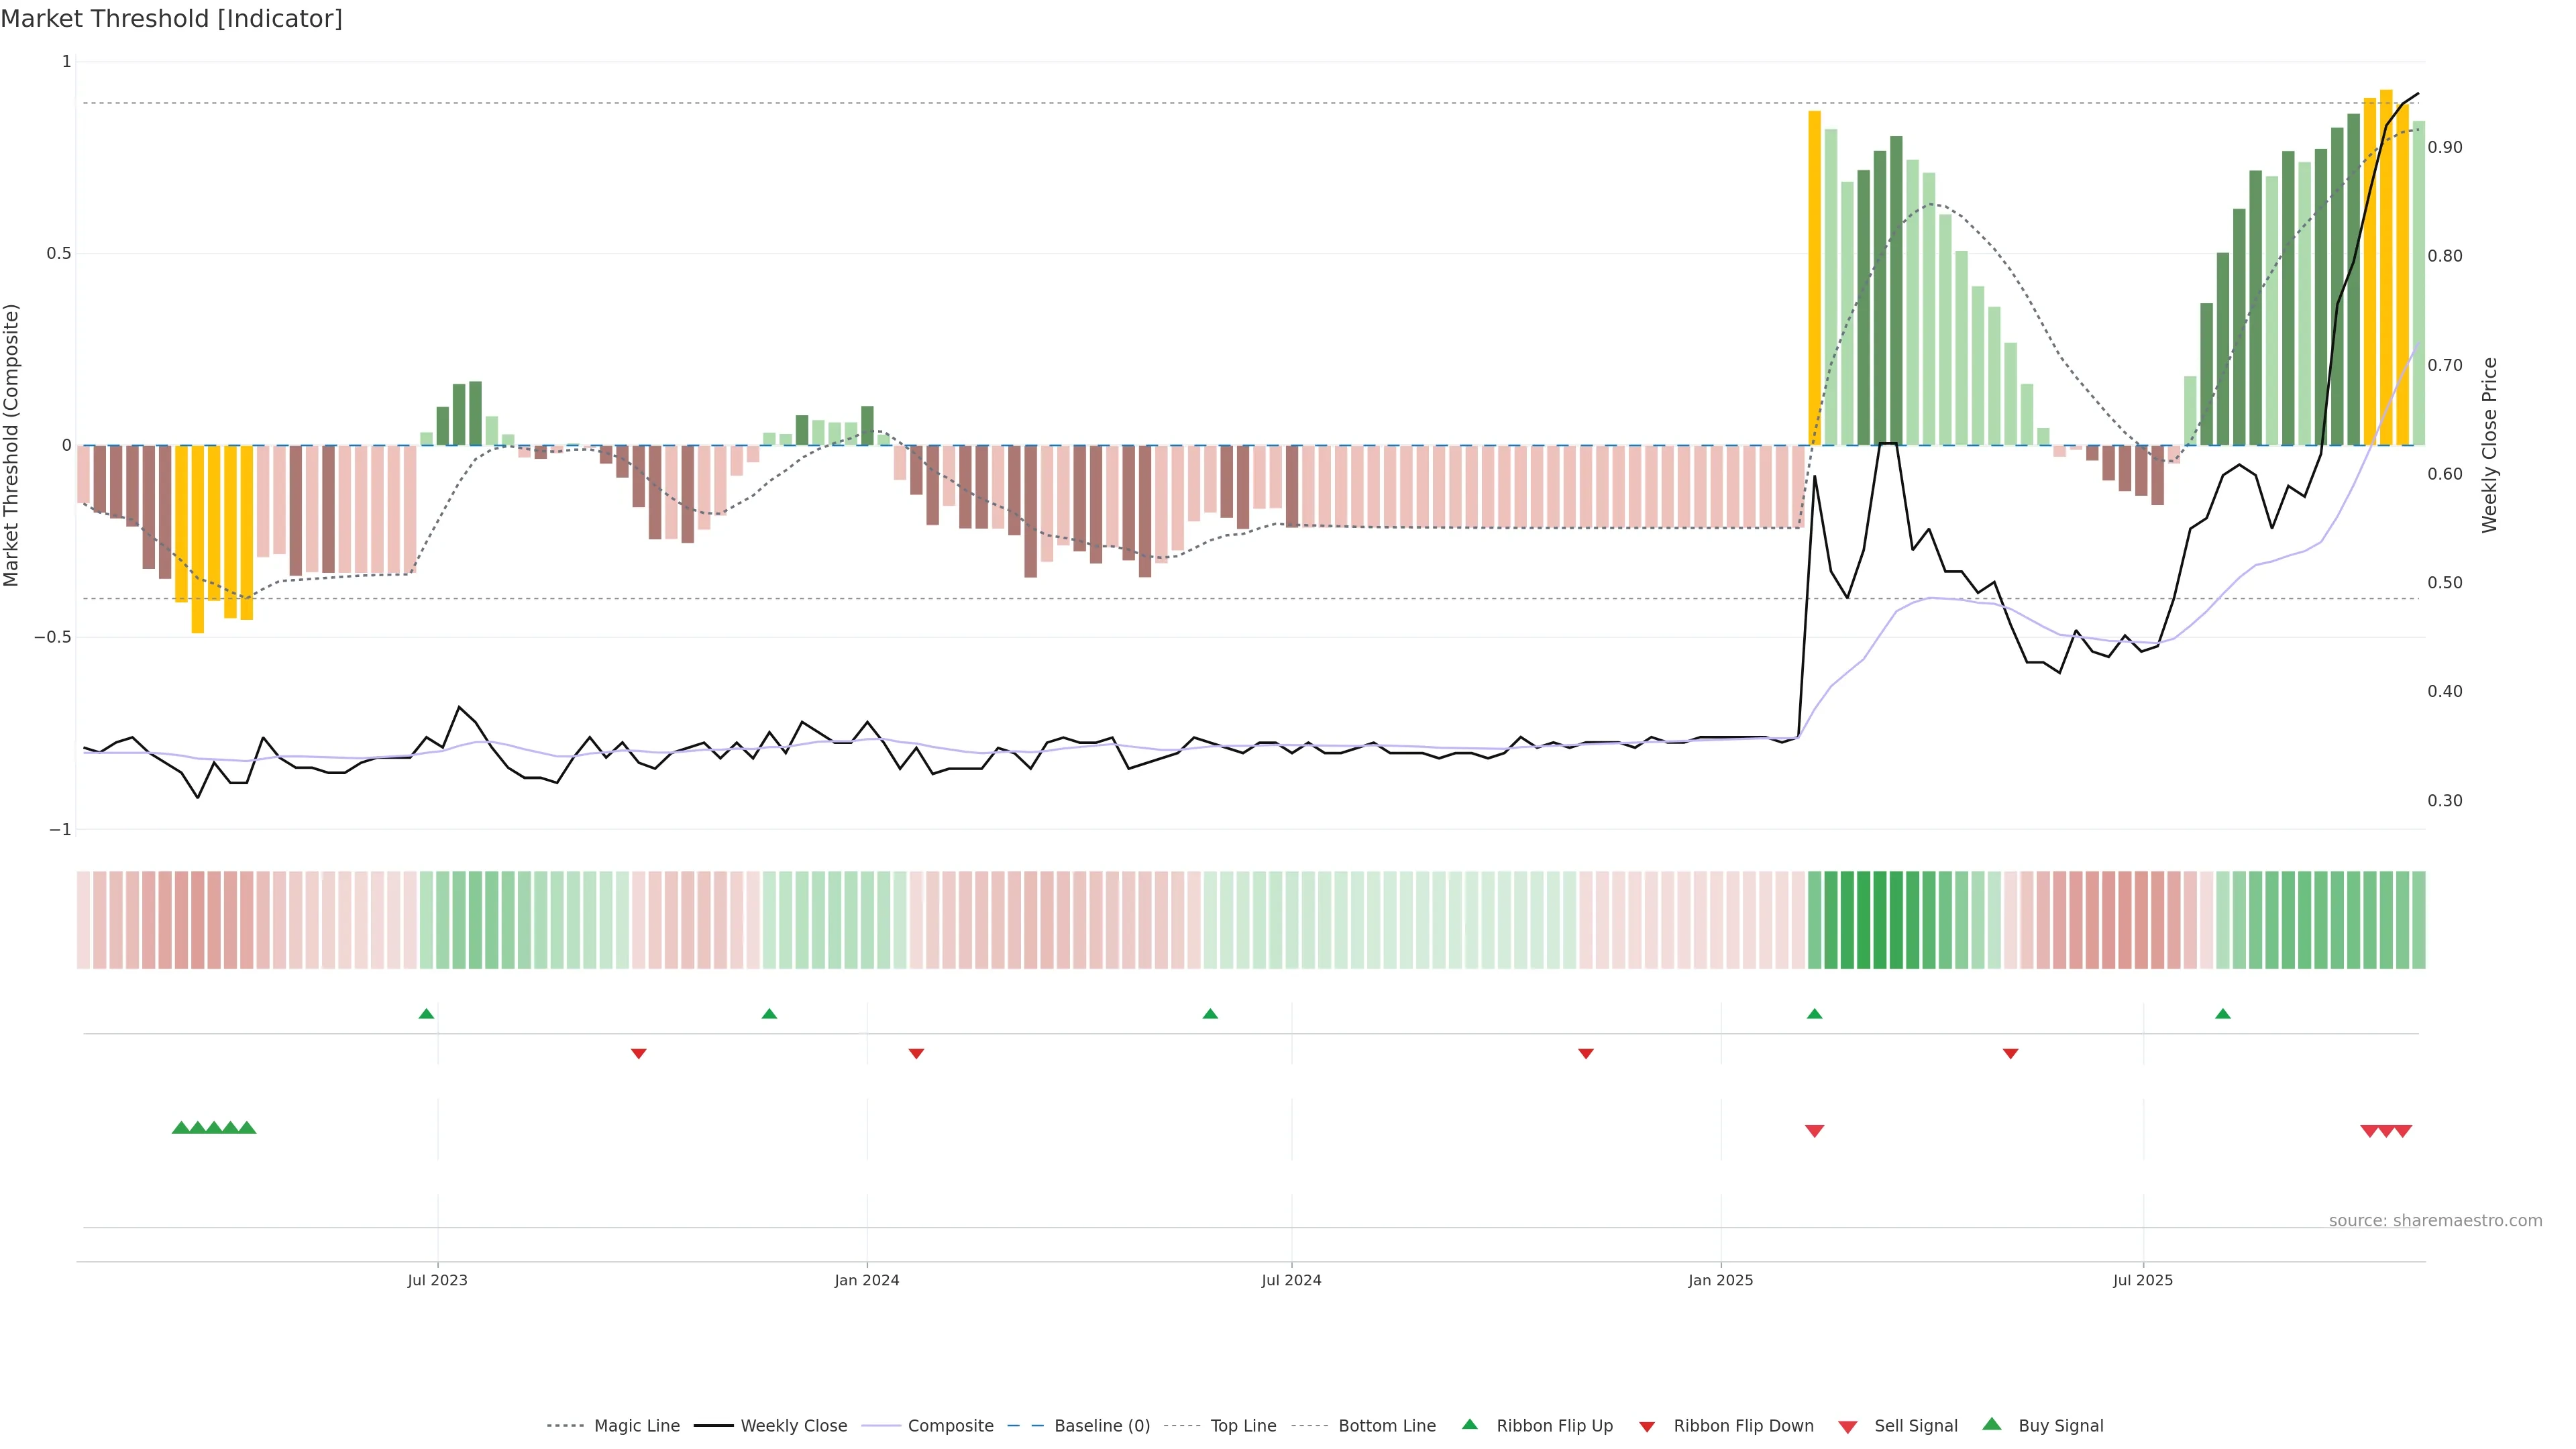This screenshot has height=1449, width=2576.
Task: Click Sell Signal legend triangle icon
Action: [x=1848, y=1427]
